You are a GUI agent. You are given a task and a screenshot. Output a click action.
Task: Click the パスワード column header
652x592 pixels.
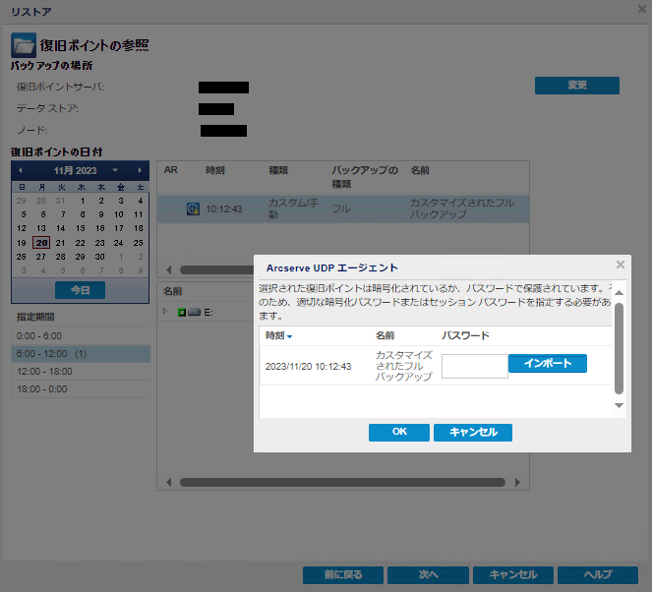coord(465,335)
